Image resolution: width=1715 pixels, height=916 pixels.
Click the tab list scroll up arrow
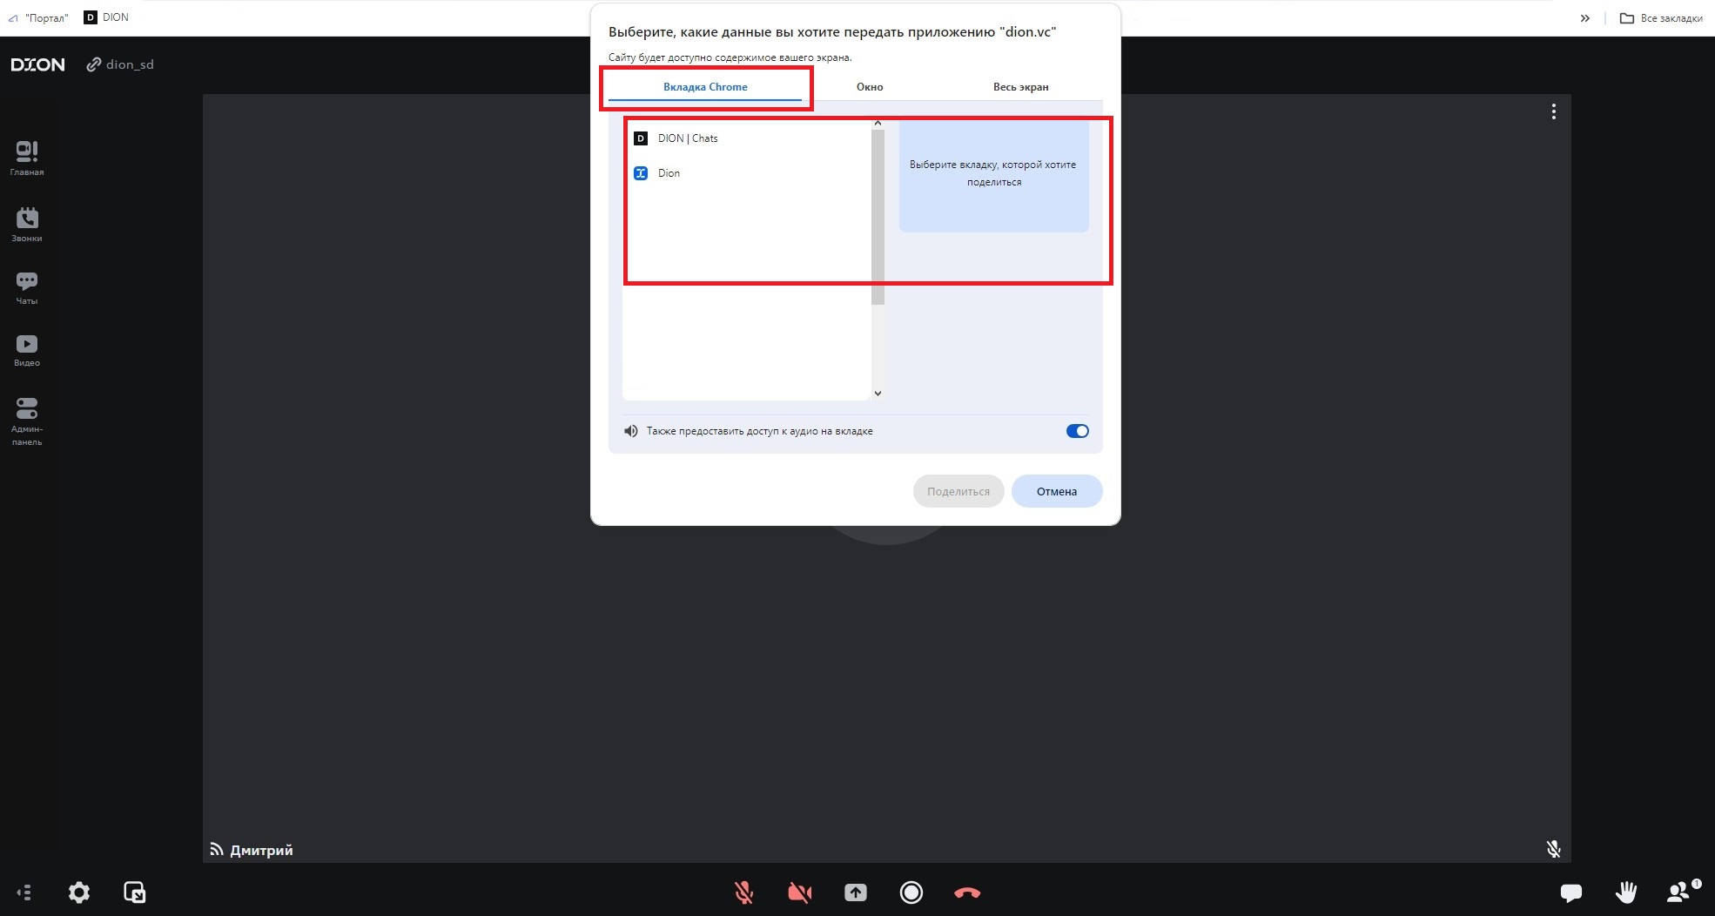tap(878, 123)
